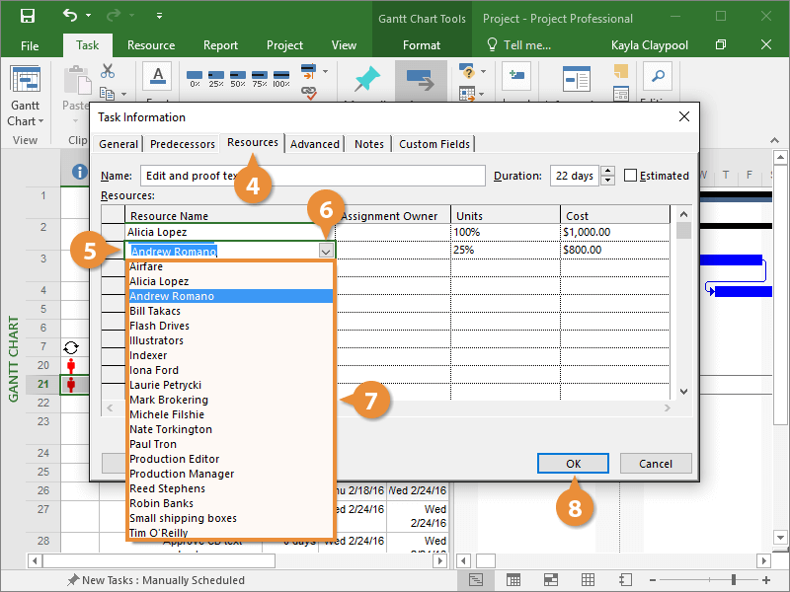Click the OK button
The image size is (790, 592).
pos(573,464)
